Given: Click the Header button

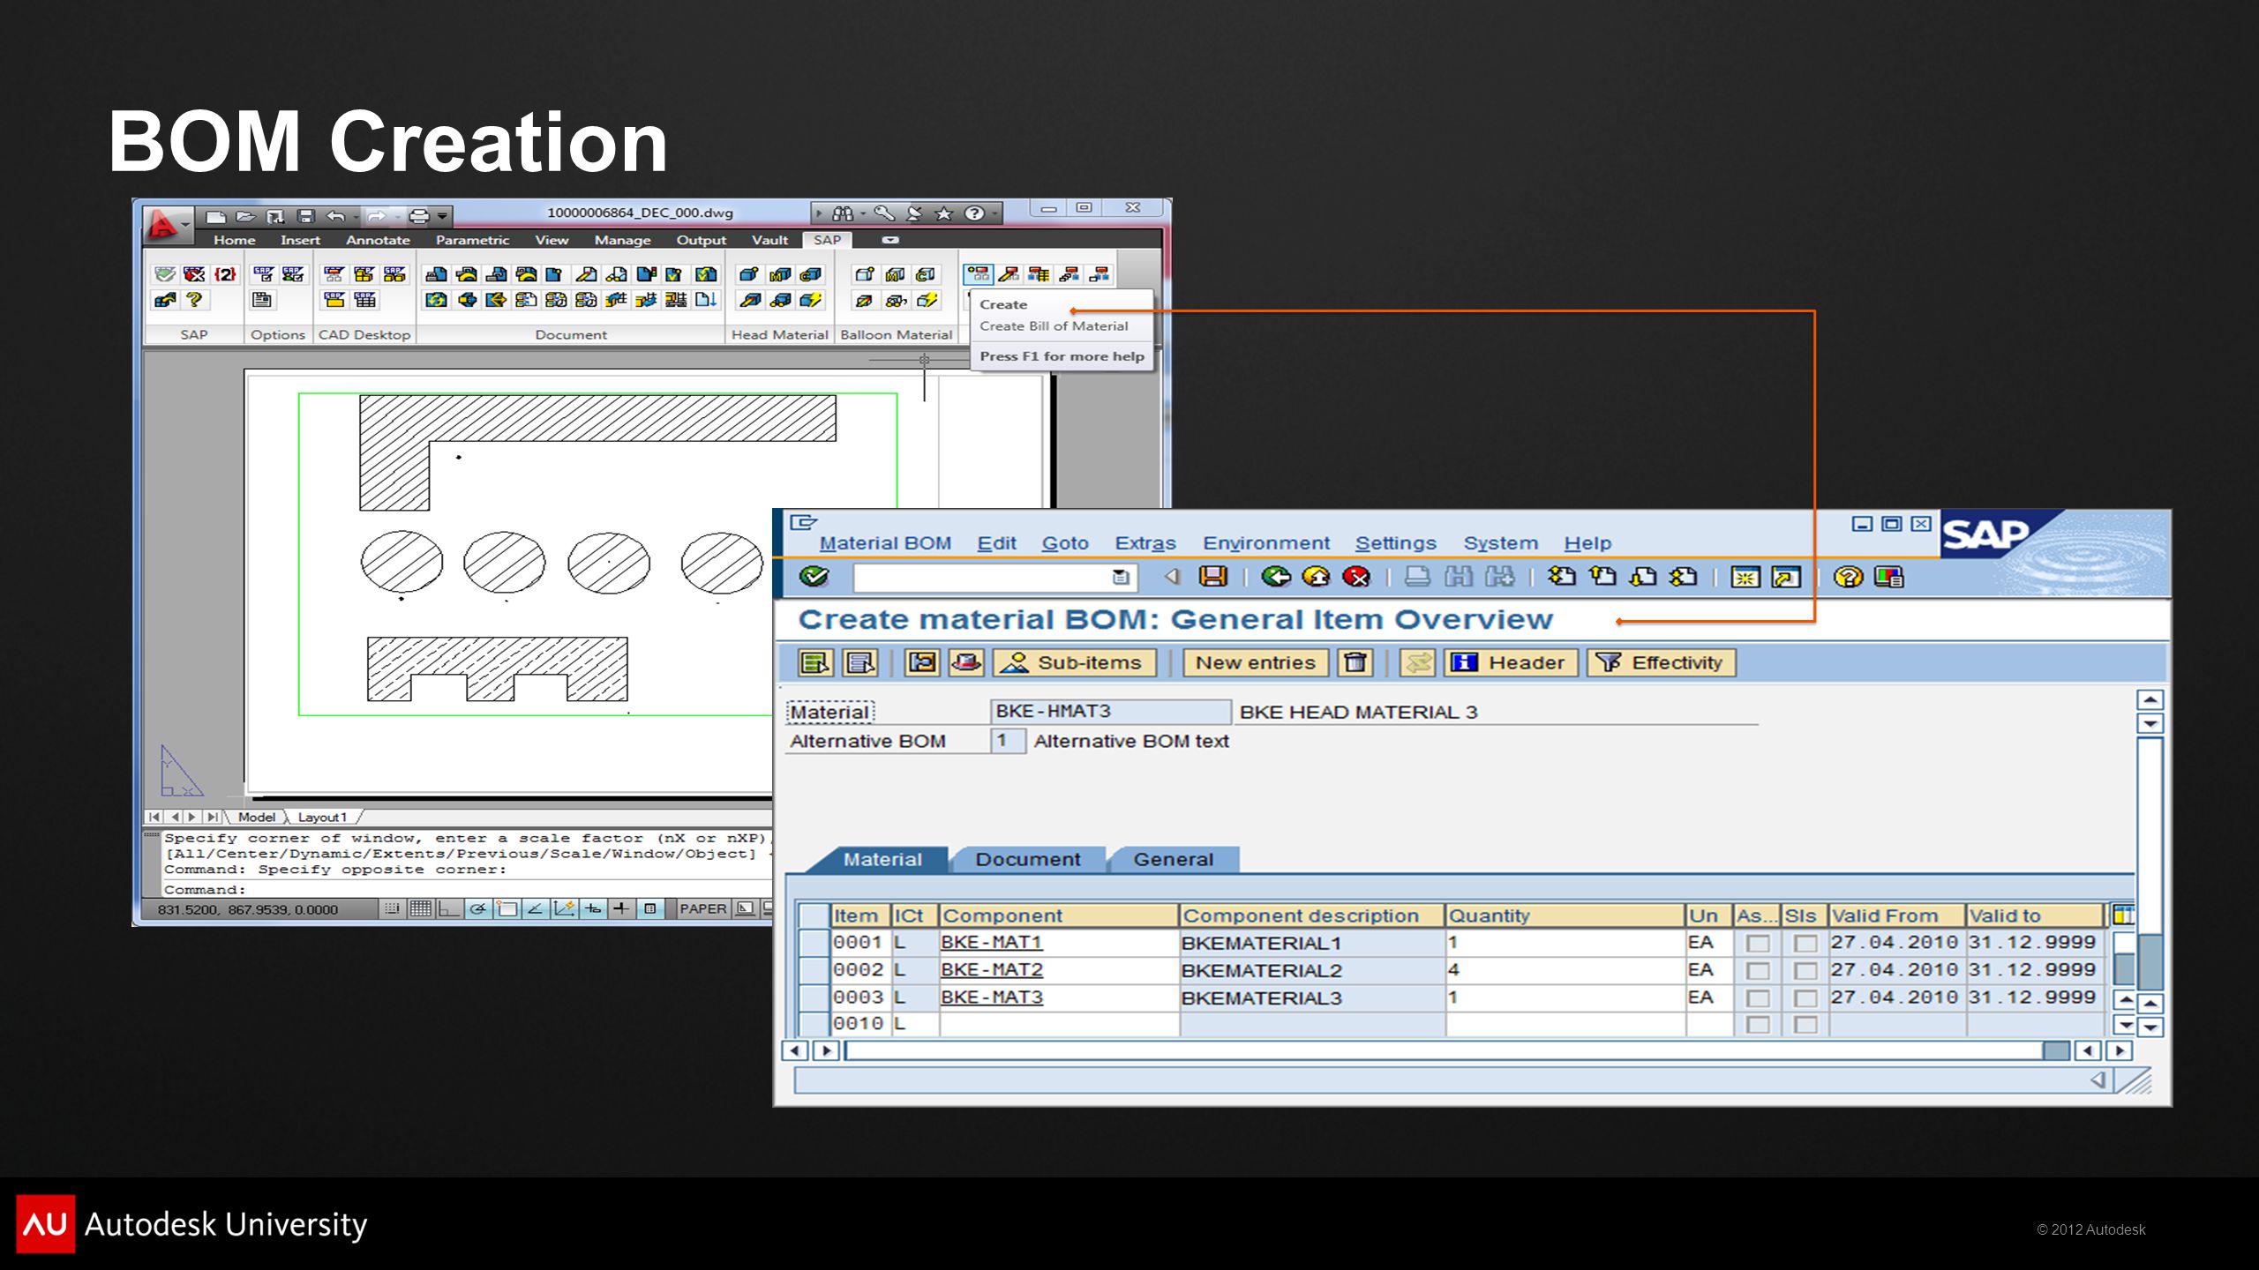Looking at the screenshot, I should pos(1511,662).
